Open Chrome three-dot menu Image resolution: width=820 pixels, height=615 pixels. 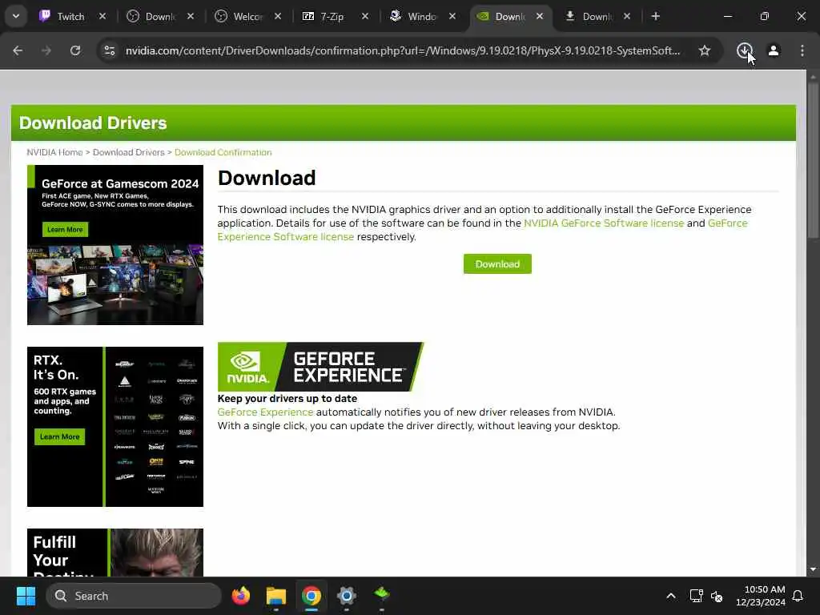(802, 50)
